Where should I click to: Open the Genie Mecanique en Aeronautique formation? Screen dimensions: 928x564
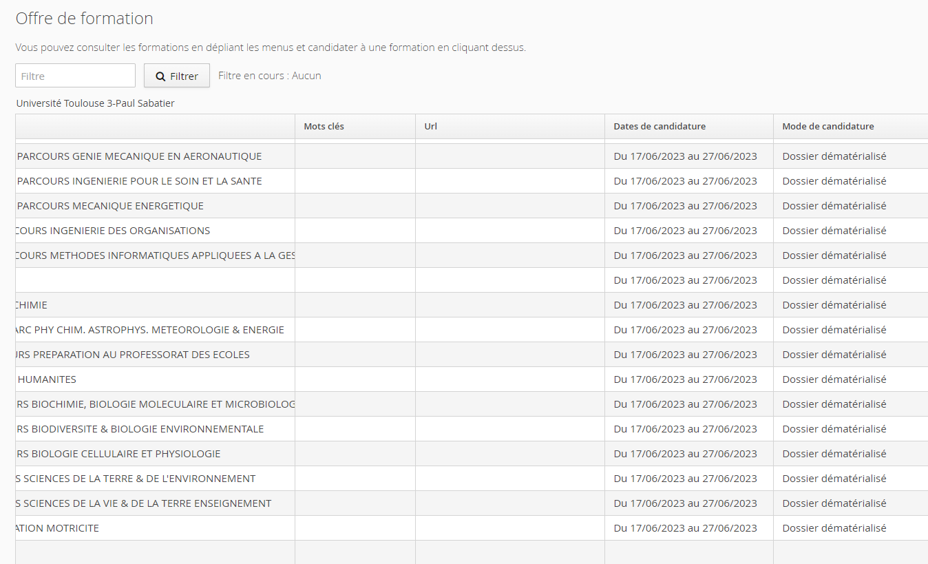[x=139, y=156]
